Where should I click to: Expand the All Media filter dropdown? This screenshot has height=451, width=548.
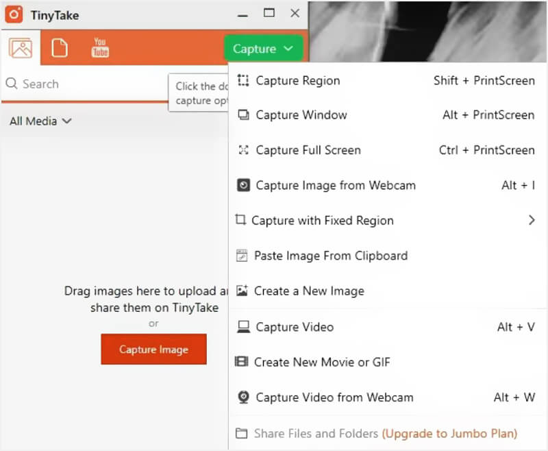point(40,121)
